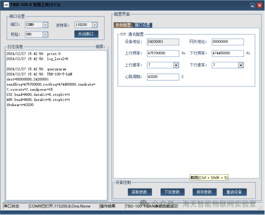The height and width of the screenshot is (215, 265).
Task: Click the 下行频率 input field
Action: click(x=228, y=53)
